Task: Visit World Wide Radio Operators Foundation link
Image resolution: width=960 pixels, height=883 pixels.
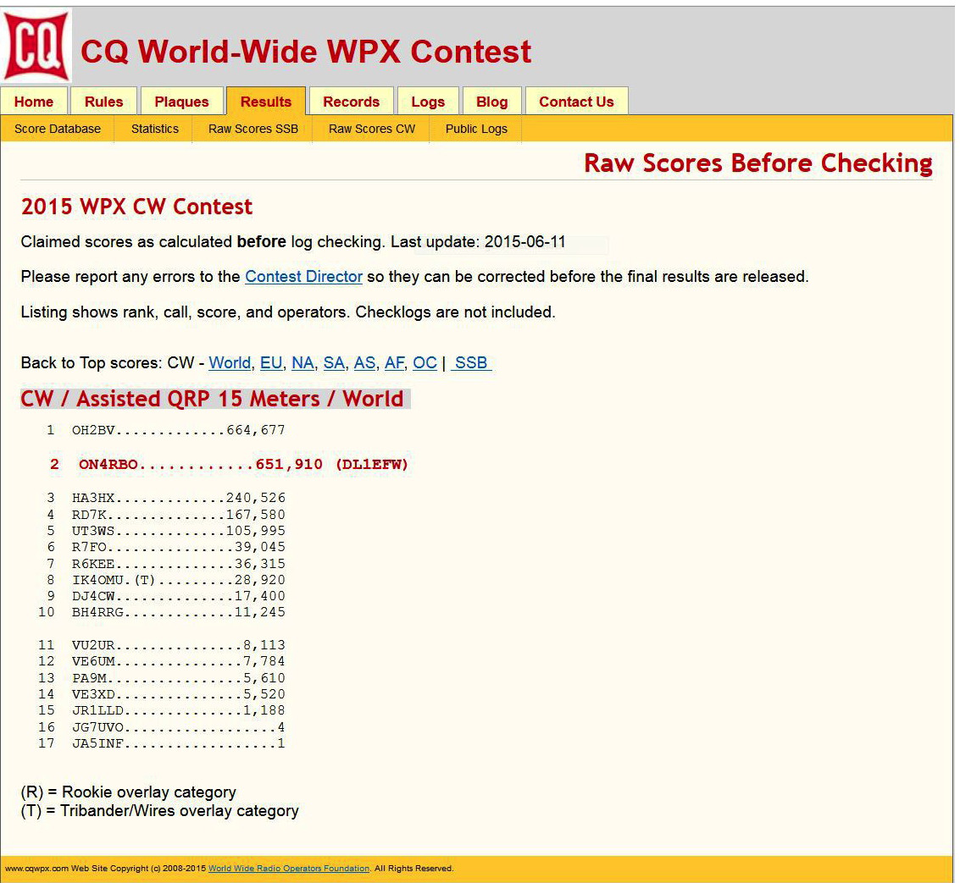Action: pos(289,869)
